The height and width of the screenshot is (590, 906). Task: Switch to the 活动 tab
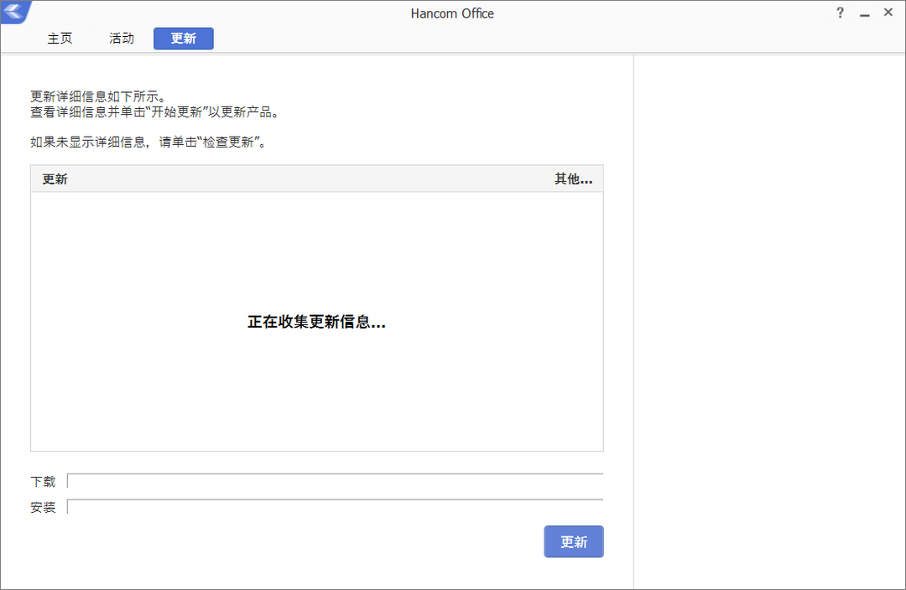[121, 39]
